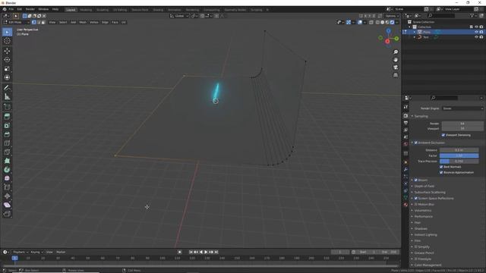Open the File menu
This screenshot has width=486, height=273.
click(11, 9)
